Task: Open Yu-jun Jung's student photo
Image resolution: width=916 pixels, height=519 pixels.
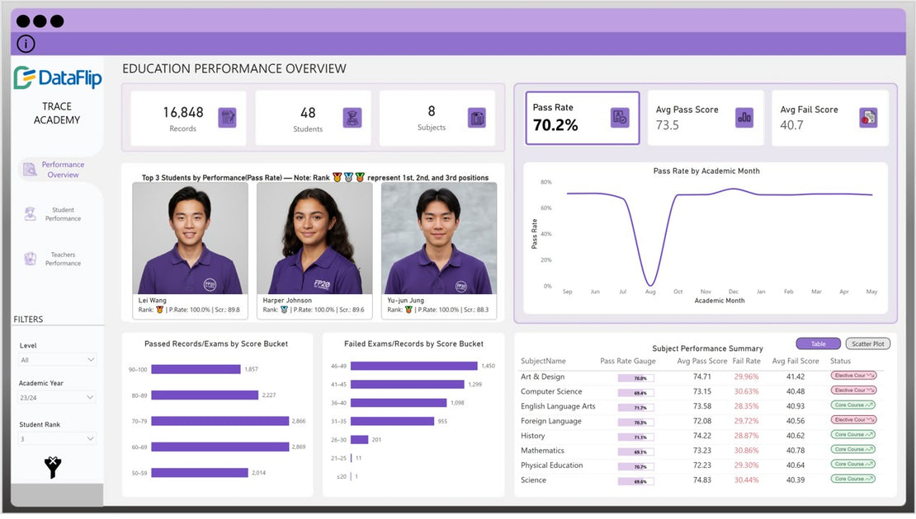Action: 439,239
